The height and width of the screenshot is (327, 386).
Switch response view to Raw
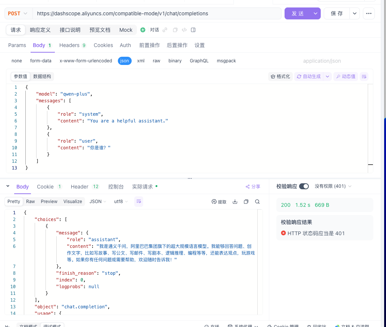click(x=31, y=202)
